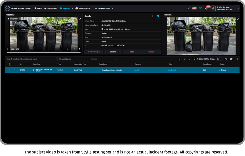Open the All event types dropdown
245x156 pixels.
click(x=73, y=59)
